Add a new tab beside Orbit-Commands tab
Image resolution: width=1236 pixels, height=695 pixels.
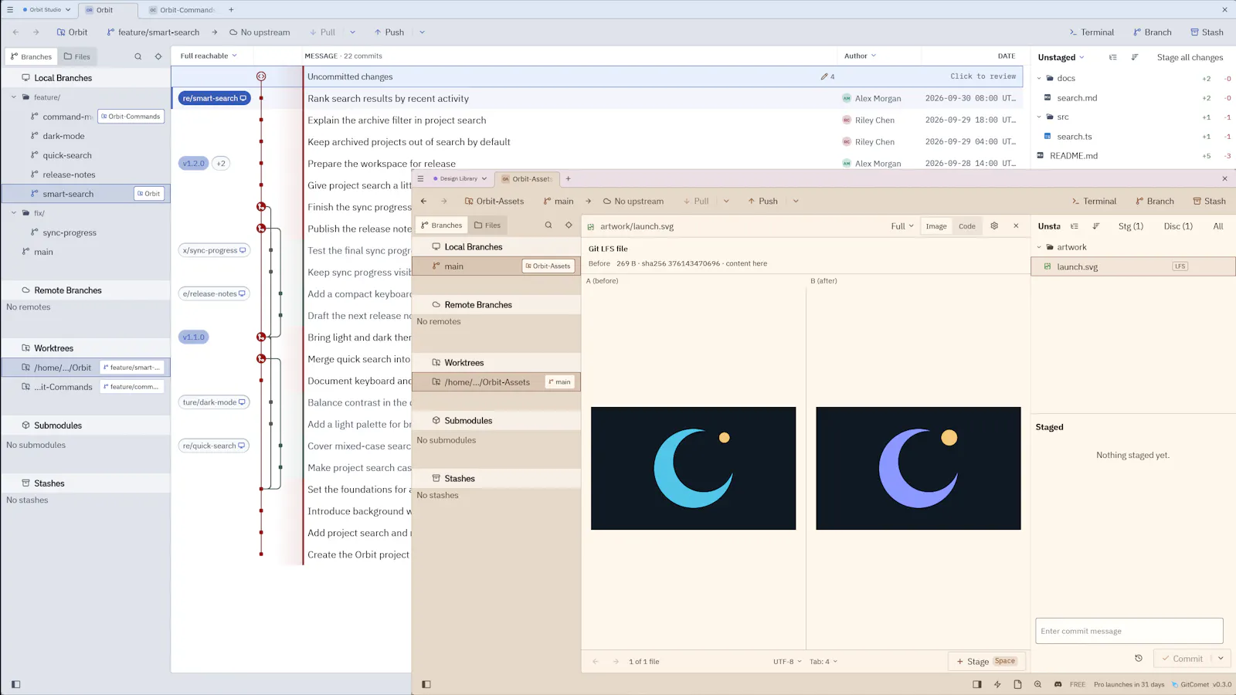click(x=231, y=10)
